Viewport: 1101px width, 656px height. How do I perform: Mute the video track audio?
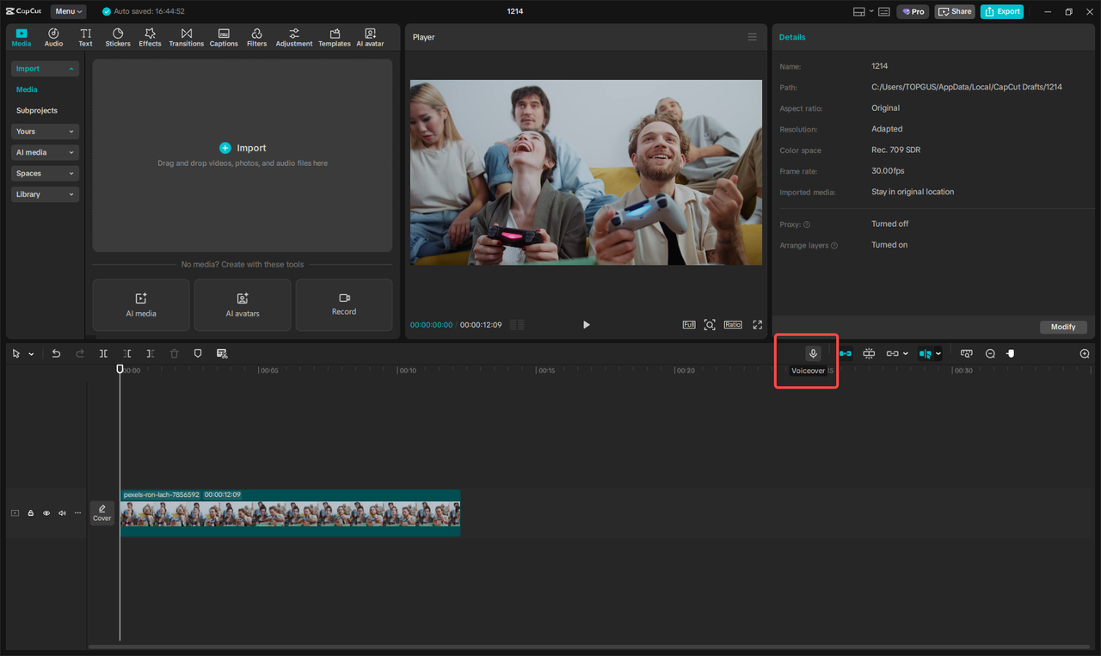pos(61,512)
